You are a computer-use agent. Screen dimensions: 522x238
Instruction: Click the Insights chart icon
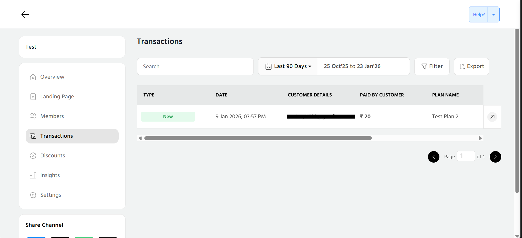point(33,175)
